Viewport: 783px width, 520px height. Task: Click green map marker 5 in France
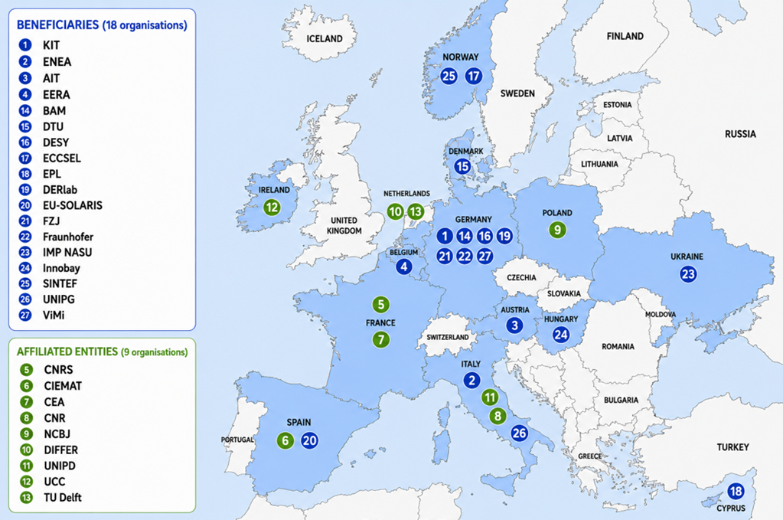[381, 304]
